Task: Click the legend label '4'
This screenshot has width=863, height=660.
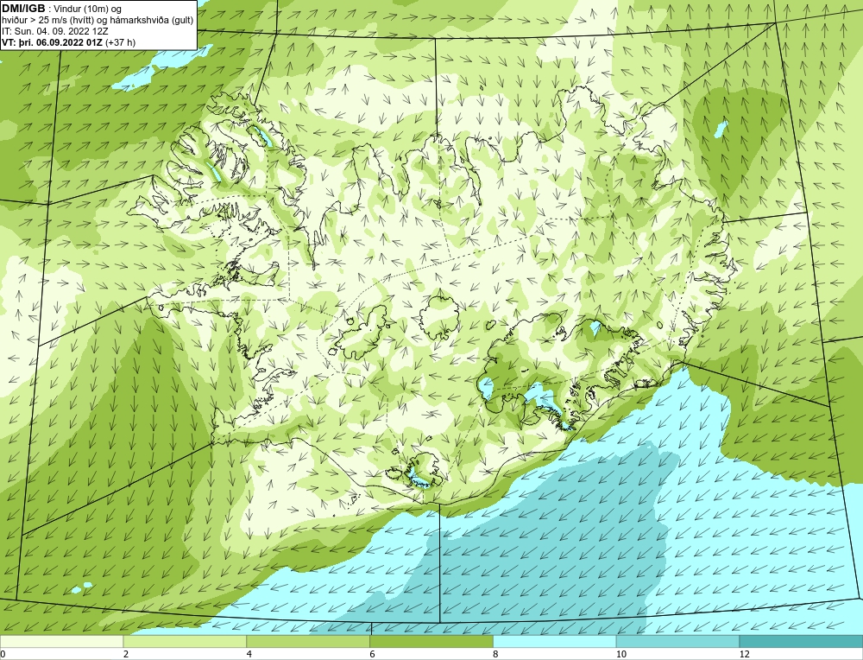Action: pyautogui.click(x=249, y=654)
